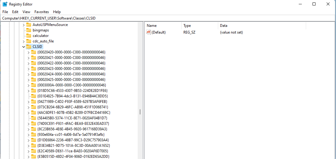Expand the {930e604a-cc01-4d06-8d7a-5a07914f3afb} key
Screen dimensions: 336x159
click(x=28, y=135)
